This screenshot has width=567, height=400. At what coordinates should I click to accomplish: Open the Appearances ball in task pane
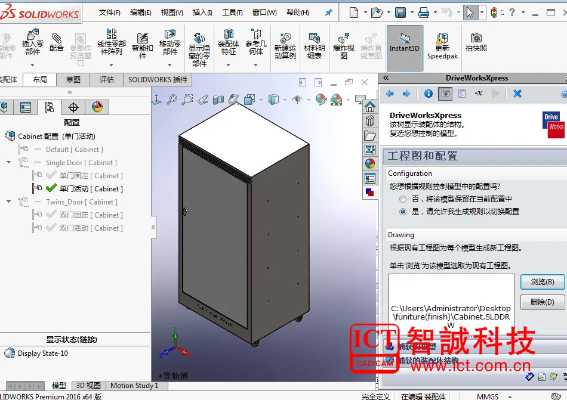370,163
